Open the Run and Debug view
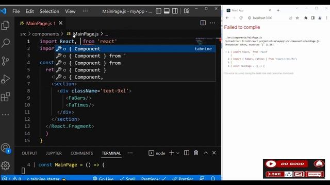Image resolution: width=330 pixels, height=185 pixels. (x=5, y=79)
